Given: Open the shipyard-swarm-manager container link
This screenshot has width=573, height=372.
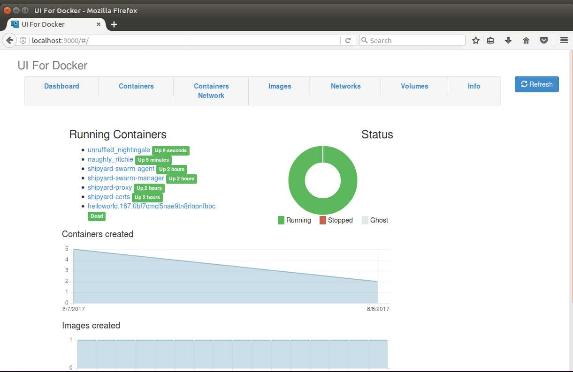Looking at the screenshot, I should pyautogui.click(x=126, y=178).
